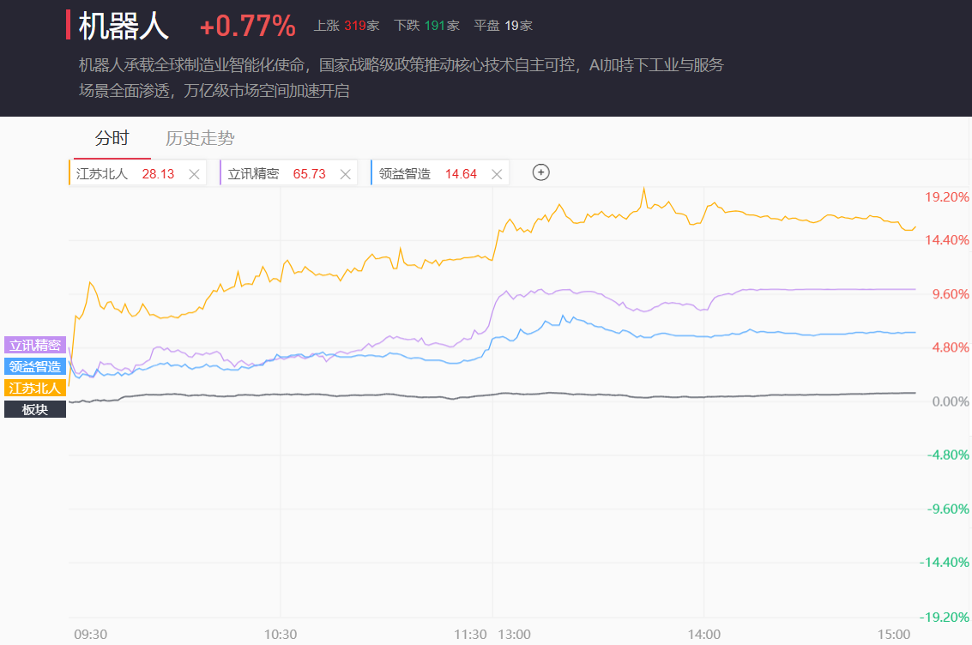972x645 pixels.
Task: Click the +0.77% sector change figure
Action: coord(247,27)
